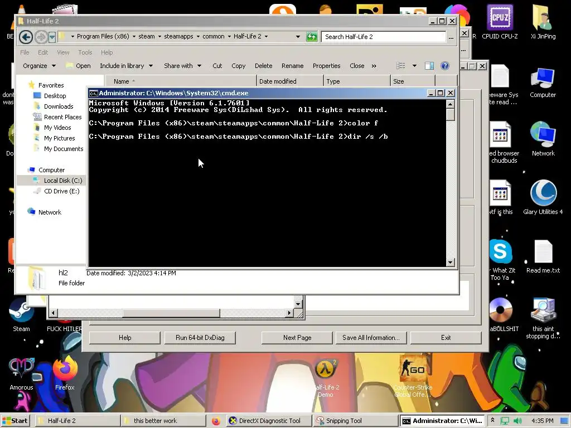Expand dropdown after common in breadcrumb
571x428 pixels.
click(229, 36)
